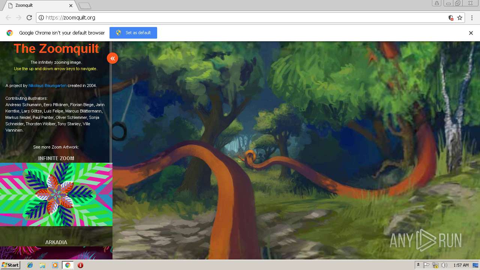Click the network status tray icon

[x=435, y=265]
